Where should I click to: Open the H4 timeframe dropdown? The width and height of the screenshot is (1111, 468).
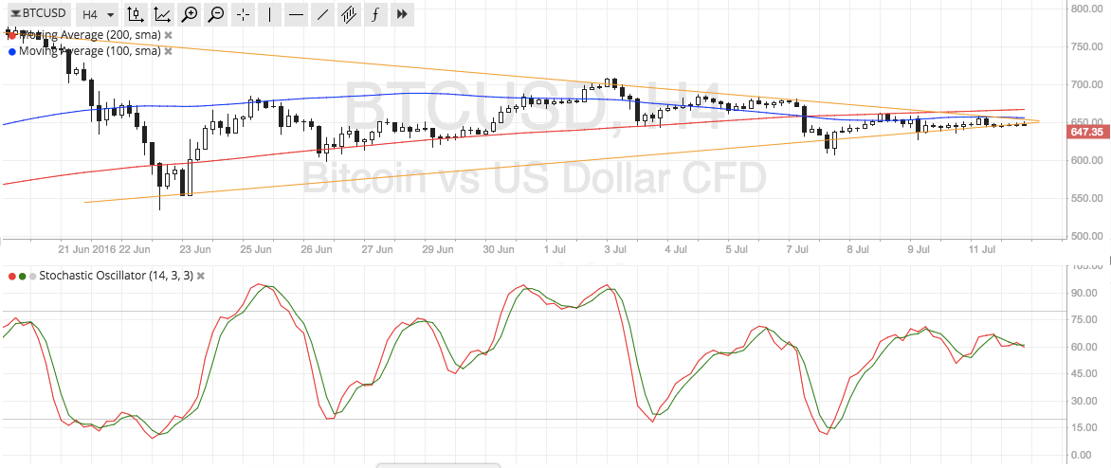pyautogui.click(x=97, y=13)
